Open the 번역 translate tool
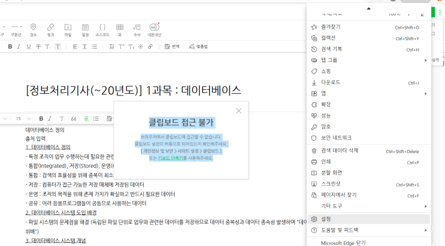The image size is (445, 246). click(172, 47)
